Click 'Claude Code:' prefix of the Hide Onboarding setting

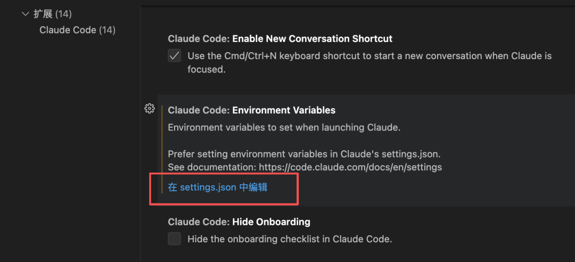click(199, 222)
